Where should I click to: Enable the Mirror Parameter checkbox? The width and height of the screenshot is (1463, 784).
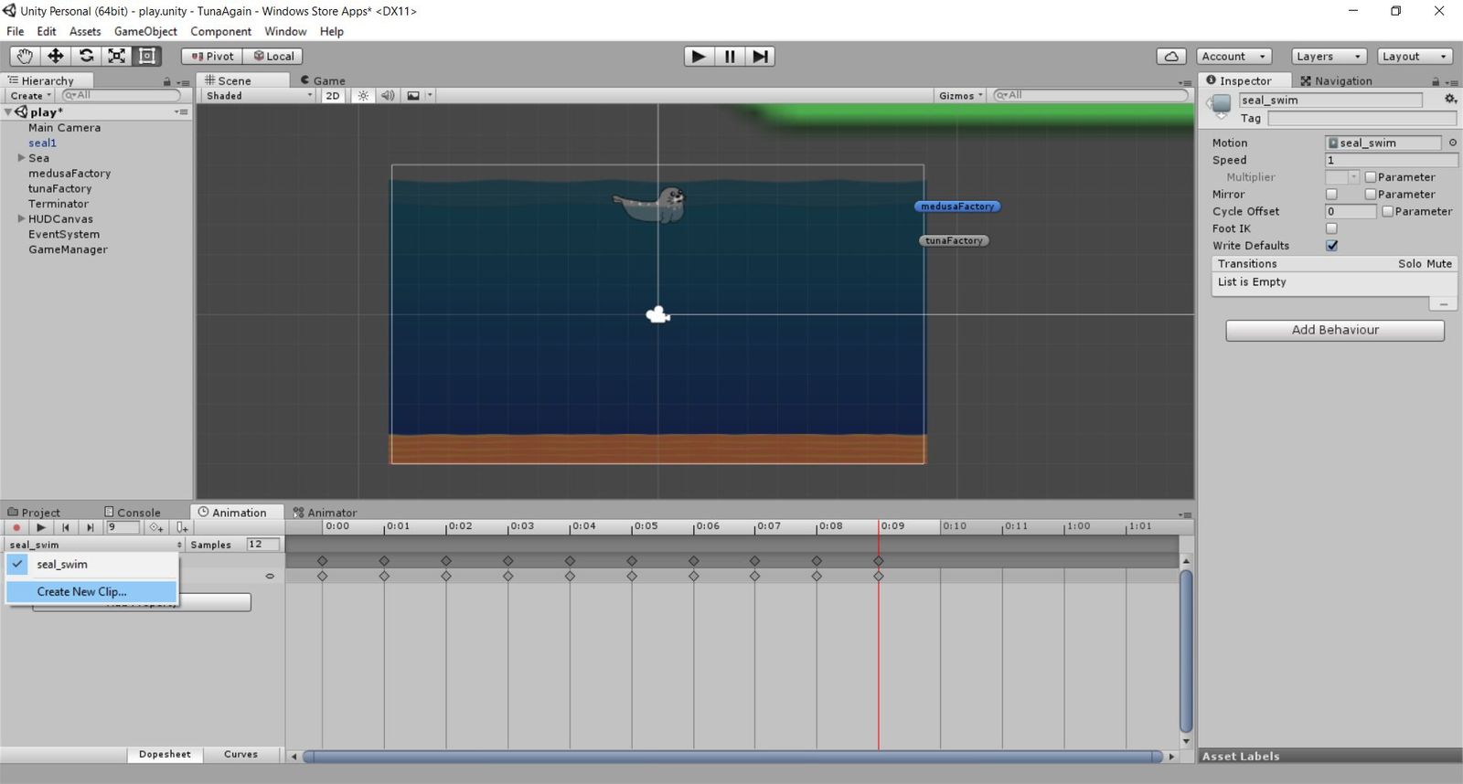(1370, 194)
